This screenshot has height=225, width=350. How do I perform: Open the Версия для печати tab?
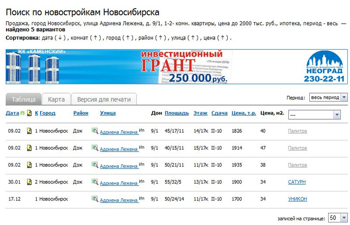tap(104, 99)
